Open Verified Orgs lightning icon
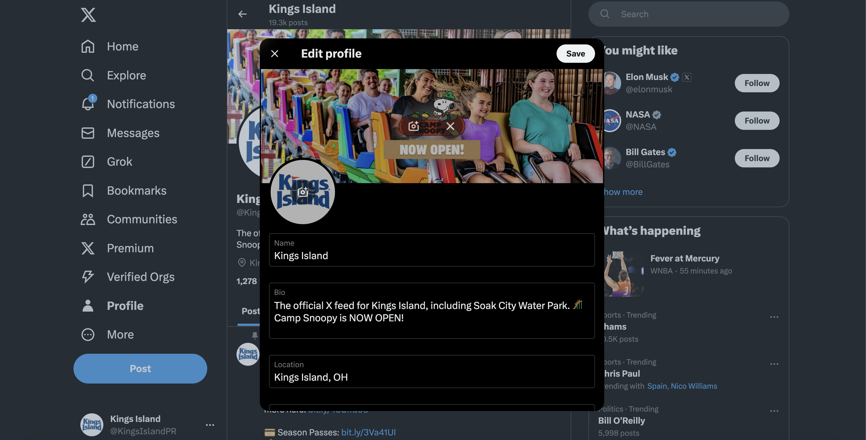This screenshot has height=440, width=866. tap(88, 277)
